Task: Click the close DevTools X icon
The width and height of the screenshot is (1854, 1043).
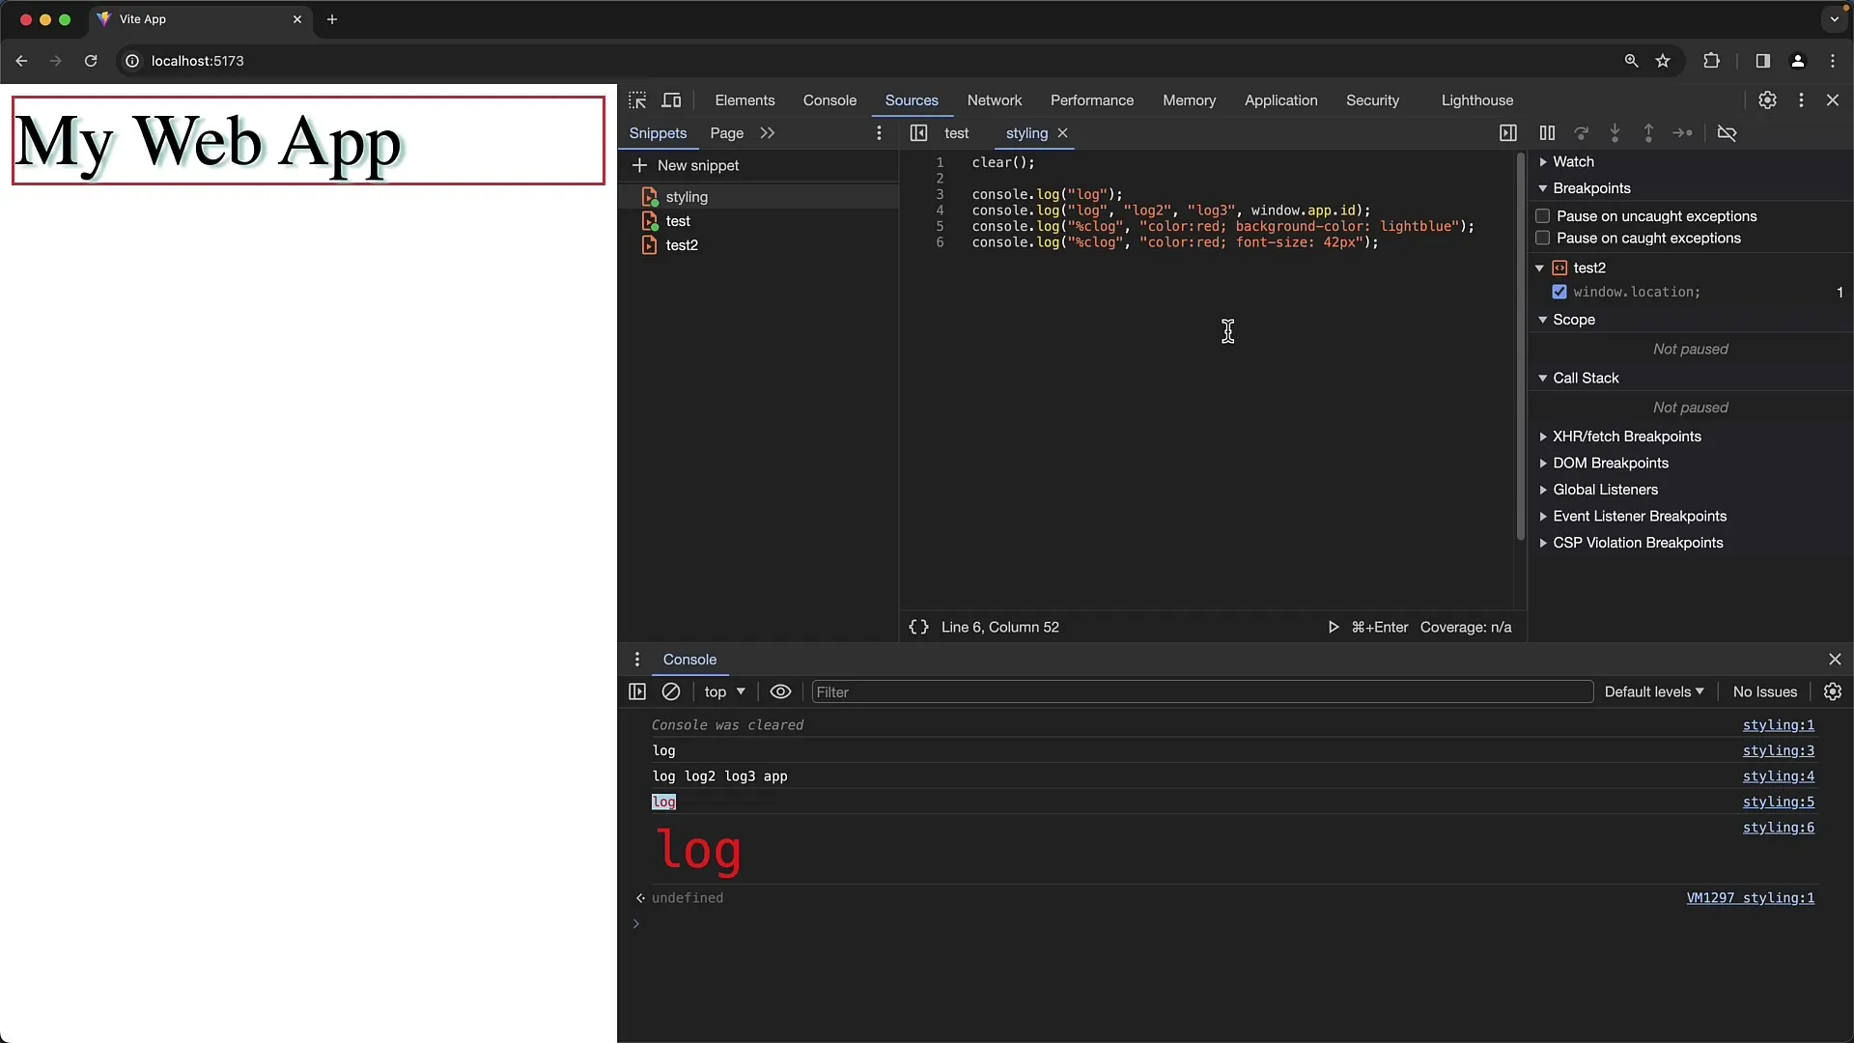Action: [x=1833, y=99]
